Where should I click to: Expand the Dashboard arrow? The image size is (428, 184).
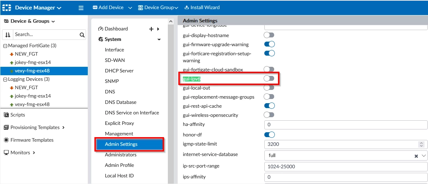click(158, 29)
